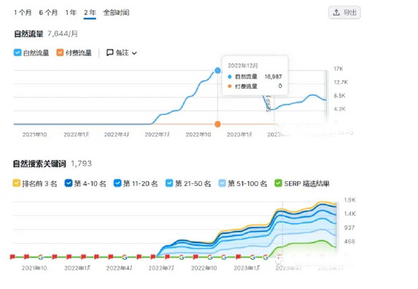
Task: Click the 导出 export button
Action: (344, 12)
